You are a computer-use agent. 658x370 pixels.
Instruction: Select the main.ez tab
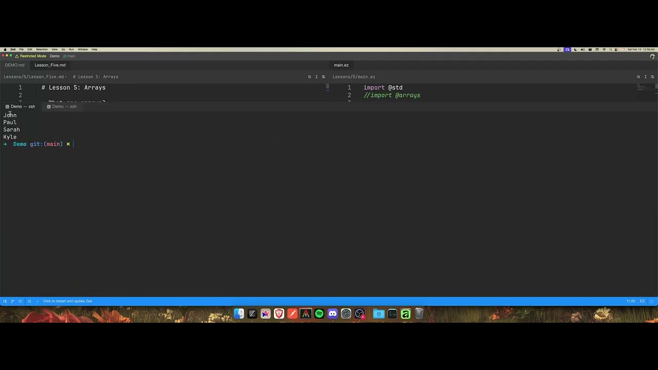[341, 65]
